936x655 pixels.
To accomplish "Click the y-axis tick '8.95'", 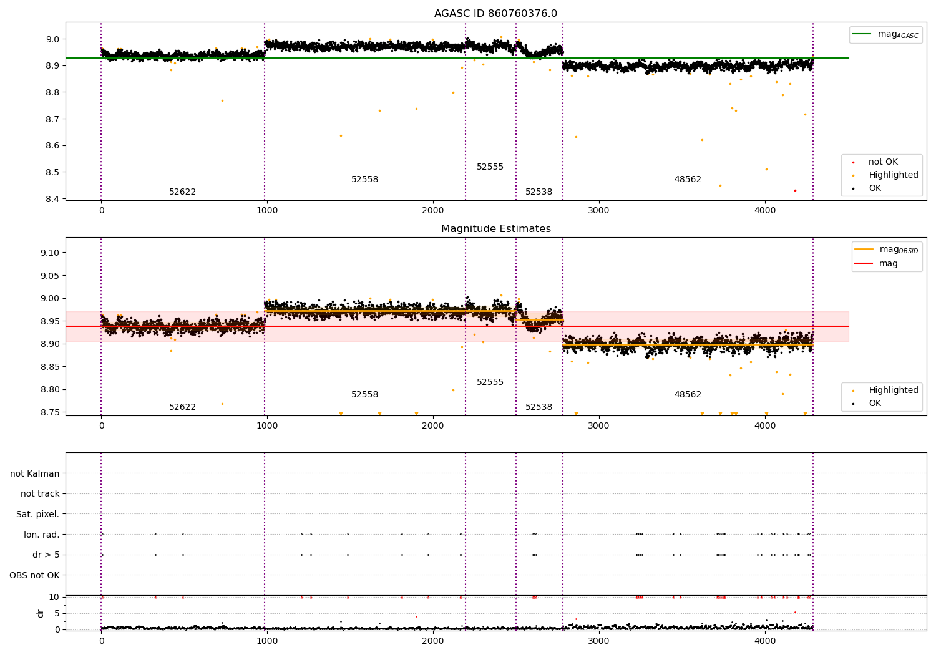I will 50,321.
